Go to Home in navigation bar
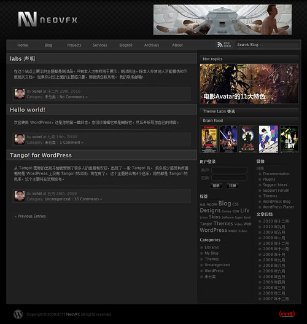The image size is (307, 324). pyautogui.click(x=23, y=45)
